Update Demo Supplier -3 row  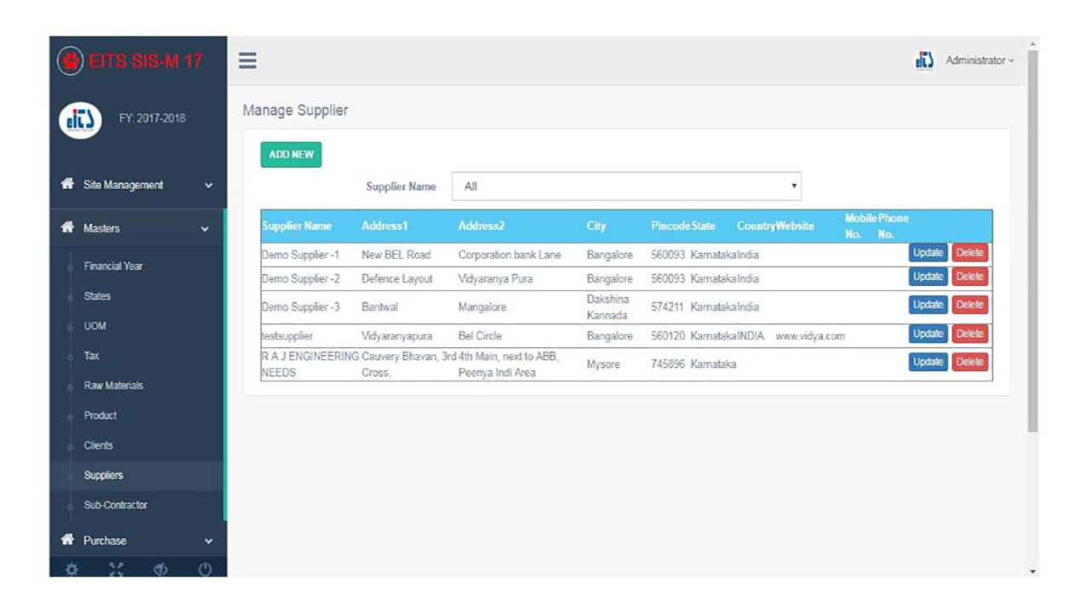pos(928,305)
